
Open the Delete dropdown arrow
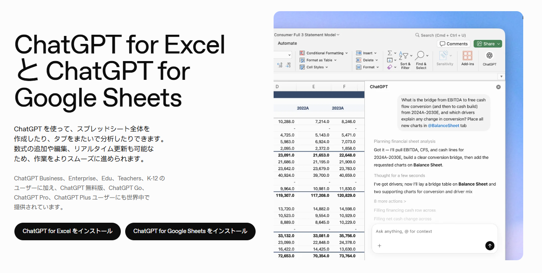click(376, 60)
